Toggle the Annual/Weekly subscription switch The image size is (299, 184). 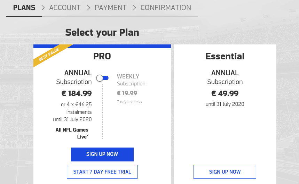pos(102,78)
